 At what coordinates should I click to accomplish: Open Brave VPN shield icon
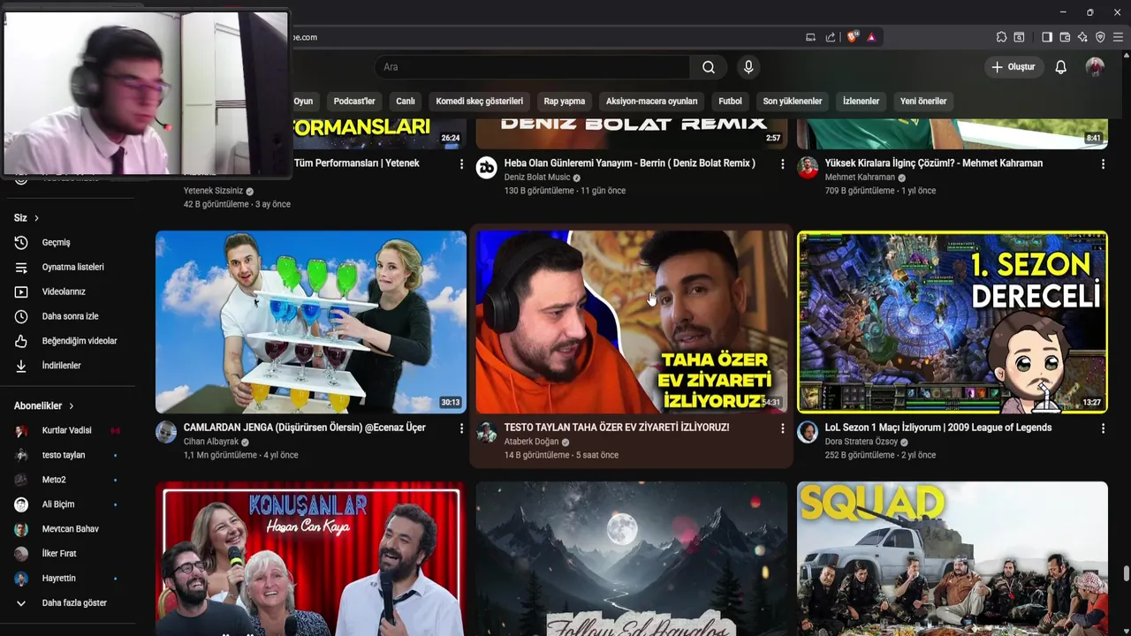click(x=1100, y=37)
